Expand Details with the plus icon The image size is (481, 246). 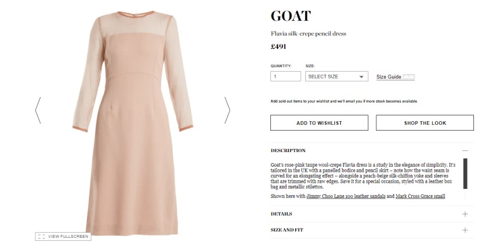(x=465, y=214)
